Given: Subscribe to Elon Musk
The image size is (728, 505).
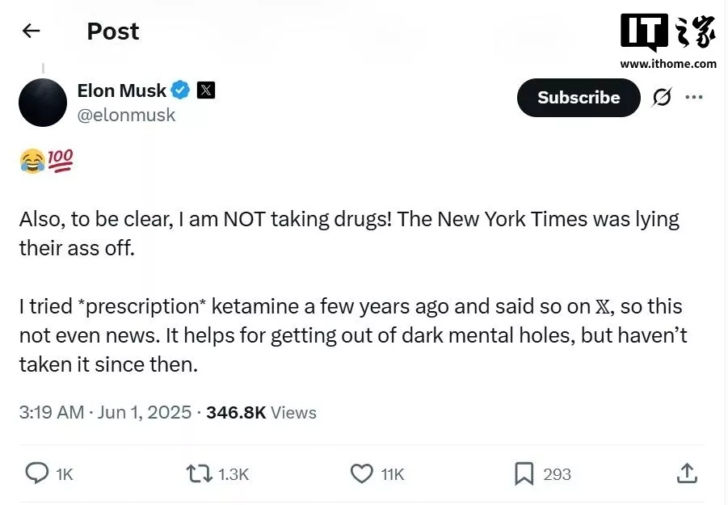Looking at the screenshot, I should 579,98.
